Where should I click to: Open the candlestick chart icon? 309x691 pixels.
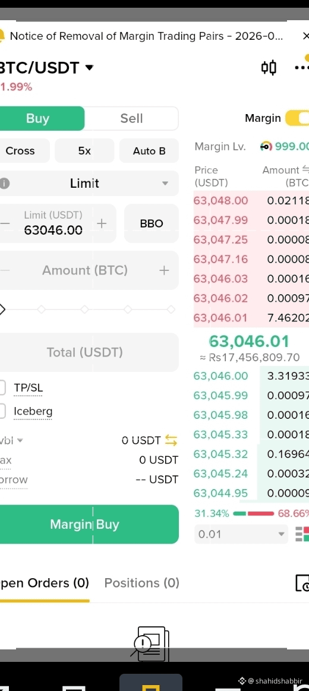pyautogui.click(x=269, y=68)
